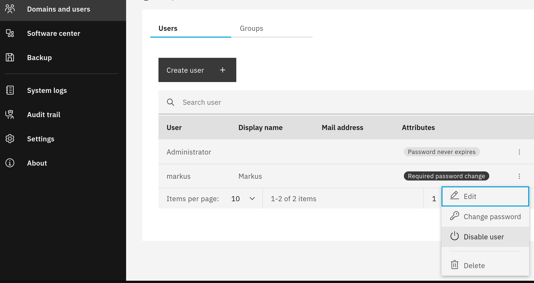Expand the Items per page dropdown
534x283 pixels.
pyautogui.click(x=243, y=199)
